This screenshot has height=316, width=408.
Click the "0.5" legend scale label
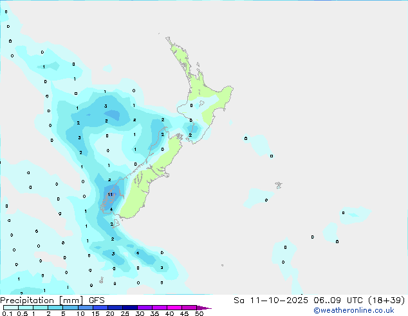[x=23, y=313]
